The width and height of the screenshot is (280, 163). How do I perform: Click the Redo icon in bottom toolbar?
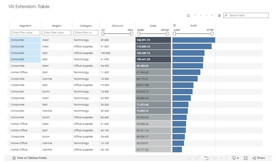[197, 158]
